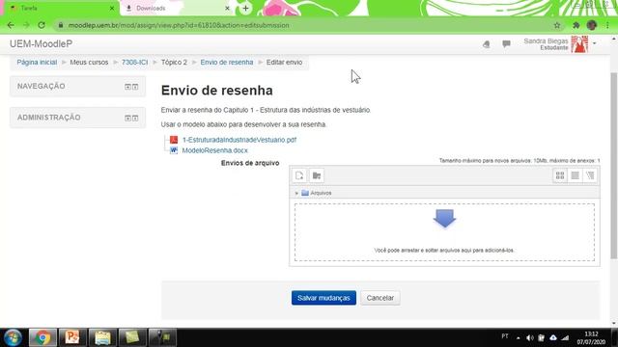Open the UEM-MoodleP home title

coord(41,43)
